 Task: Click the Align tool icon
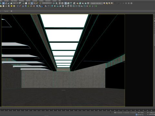click(57, 3)
